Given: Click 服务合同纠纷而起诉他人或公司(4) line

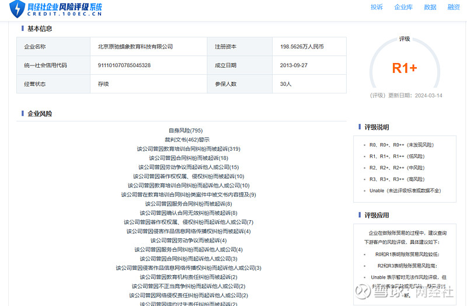Looking at the screenshot, I should coord(189,250).
